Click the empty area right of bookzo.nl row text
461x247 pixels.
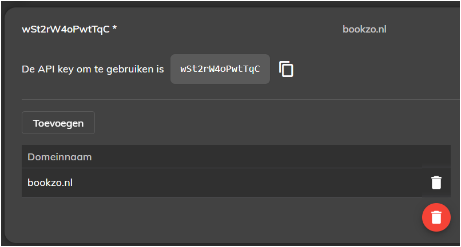[247, 183]
